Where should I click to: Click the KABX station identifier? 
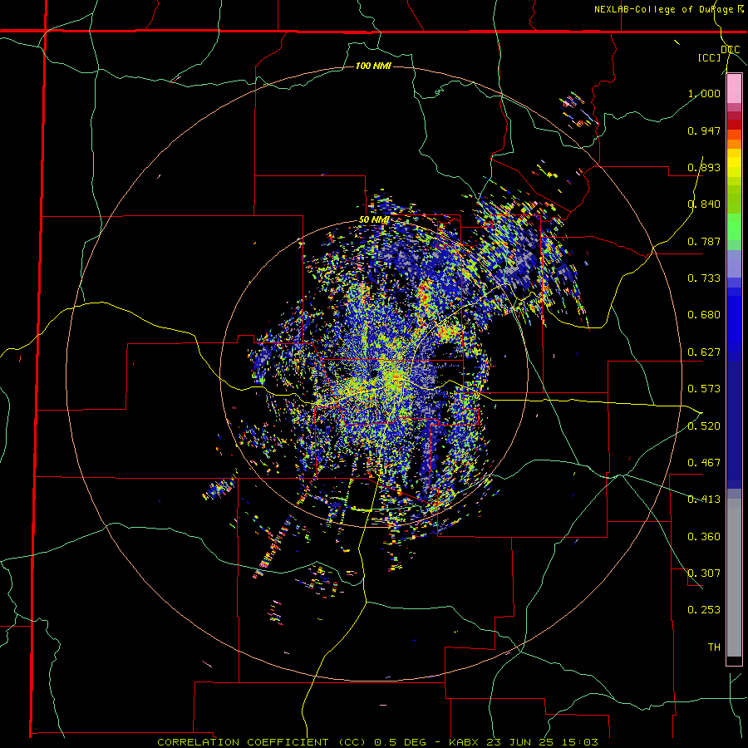point(465,742)
